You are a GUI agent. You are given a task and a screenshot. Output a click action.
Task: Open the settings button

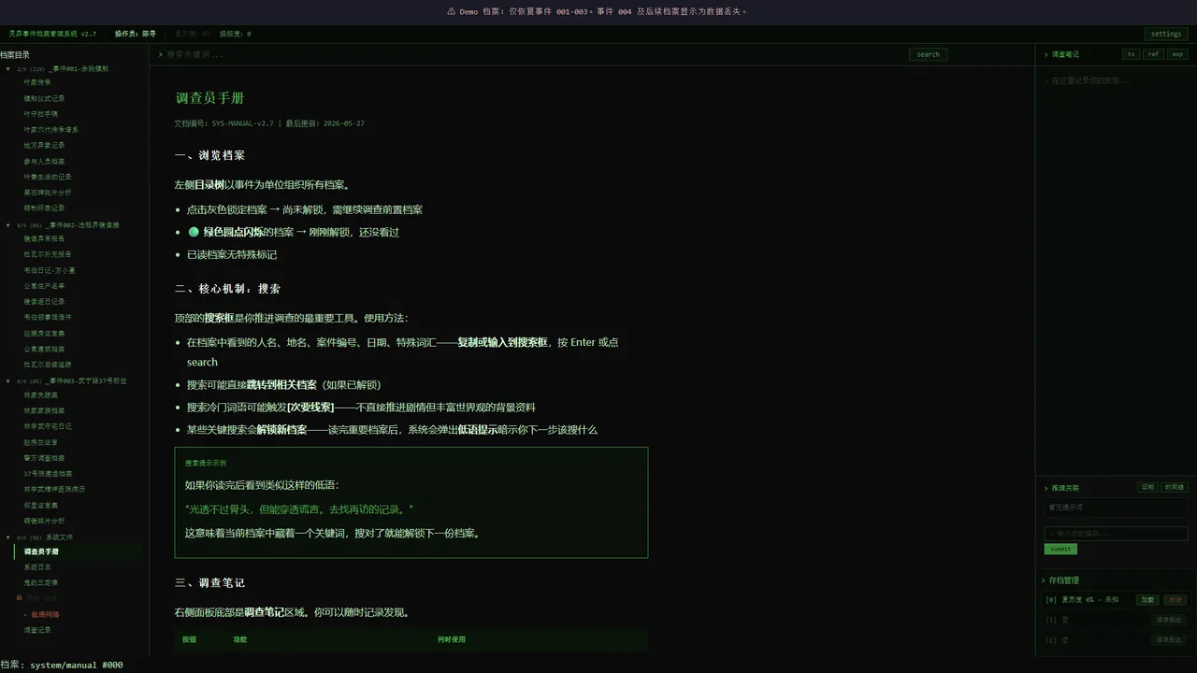pos(1166,34)
